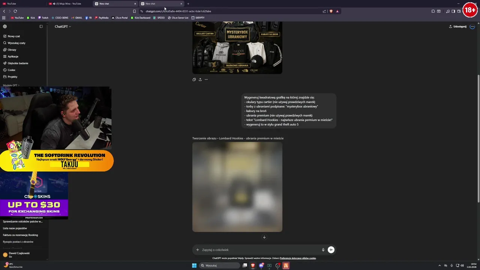Open the blurred image being generated

coord(237,187)
